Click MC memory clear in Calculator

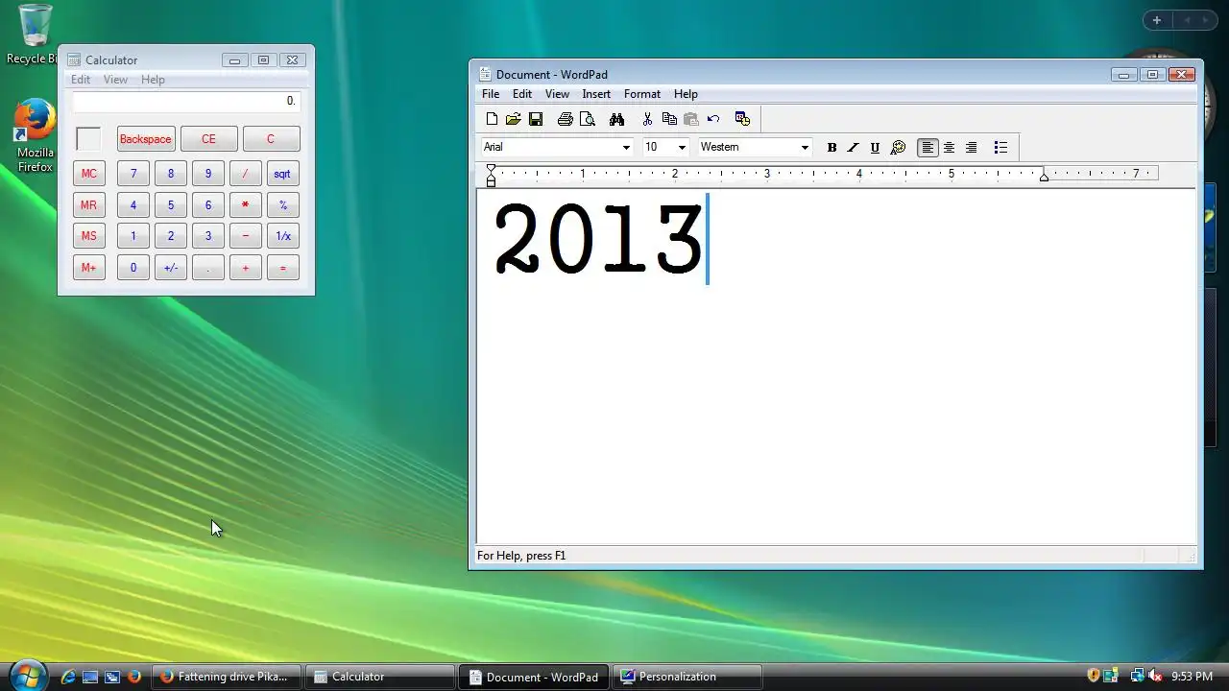click(x=89, y=174)
